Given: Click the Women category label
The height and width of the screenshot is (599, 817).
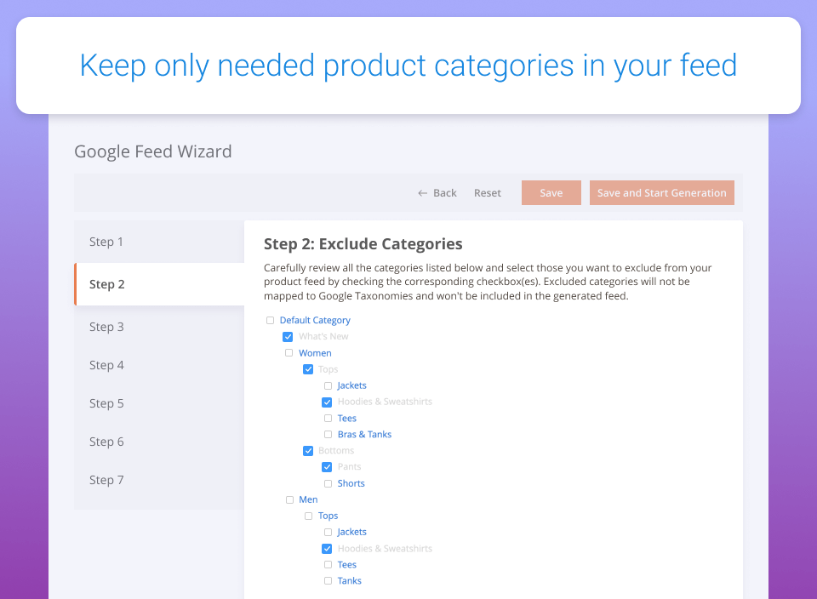Looking at the screenshot, I should (315, 353).
